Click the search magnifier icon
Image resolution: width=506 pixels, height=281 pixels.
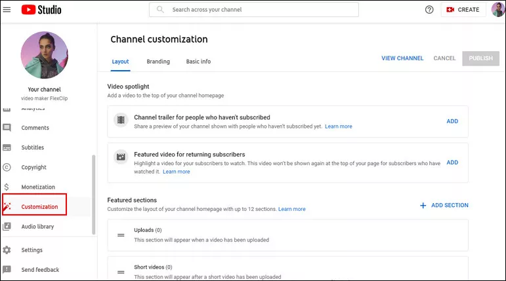point(160,9)
